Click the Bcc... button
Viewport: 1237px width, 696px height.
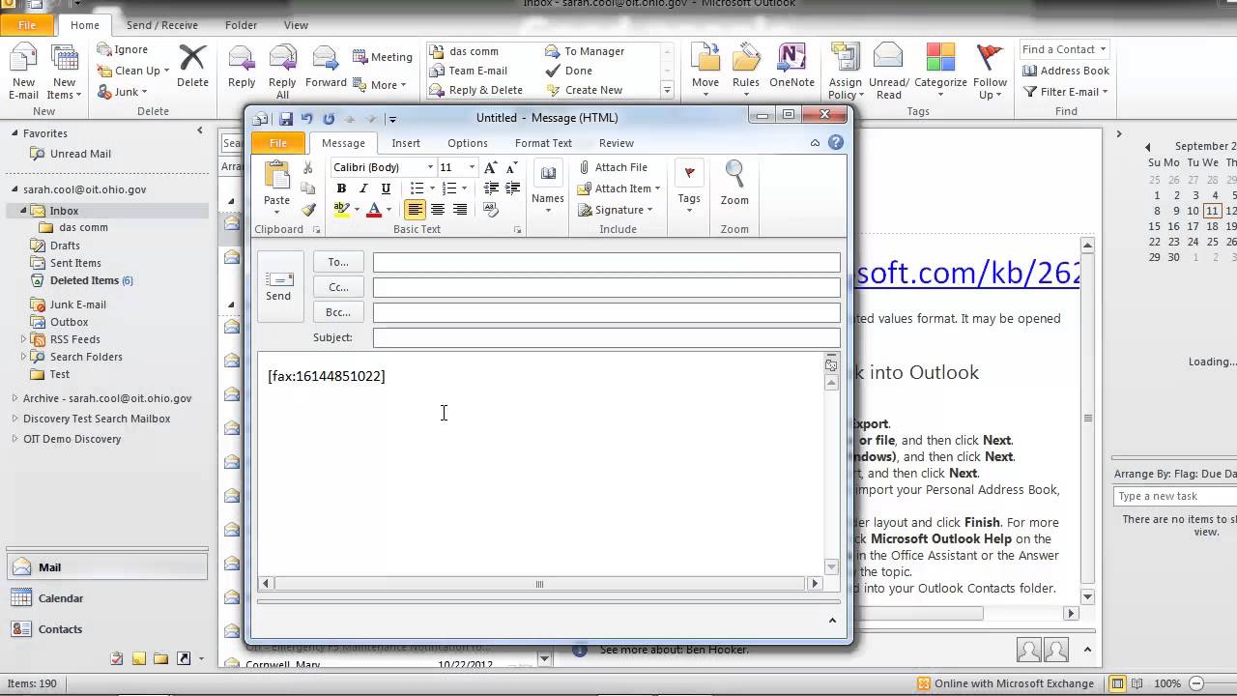click(338, 312)
